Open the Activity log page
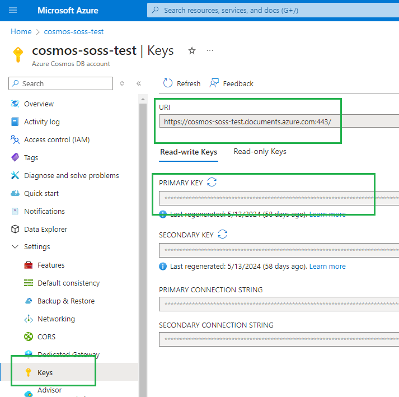 42,122
